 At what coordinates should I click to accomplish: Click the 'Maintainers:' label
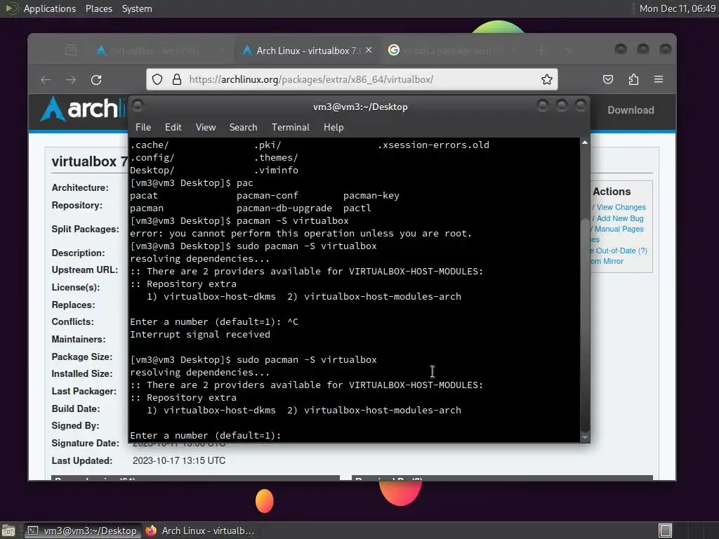pyautogui.click(x=78, y=339)
